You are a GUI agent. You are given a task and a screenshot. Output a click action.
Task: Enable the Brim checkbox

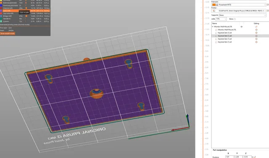pos(235,19)
